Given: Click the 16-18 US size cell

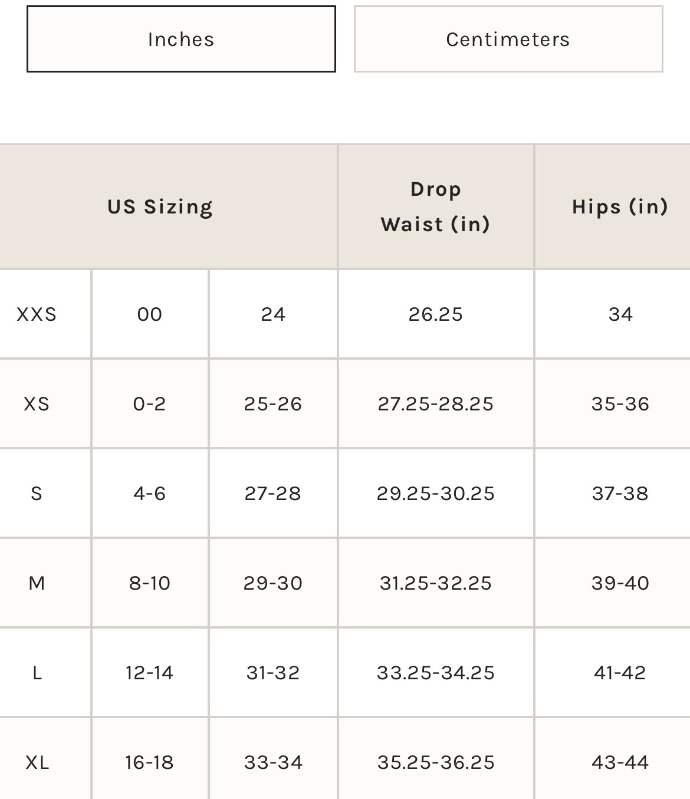Looking at the screenshot, I should (x=150, y=762).
